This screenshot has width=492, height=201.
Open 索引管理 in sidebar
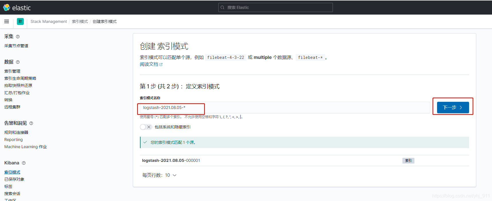click(12, 71)
